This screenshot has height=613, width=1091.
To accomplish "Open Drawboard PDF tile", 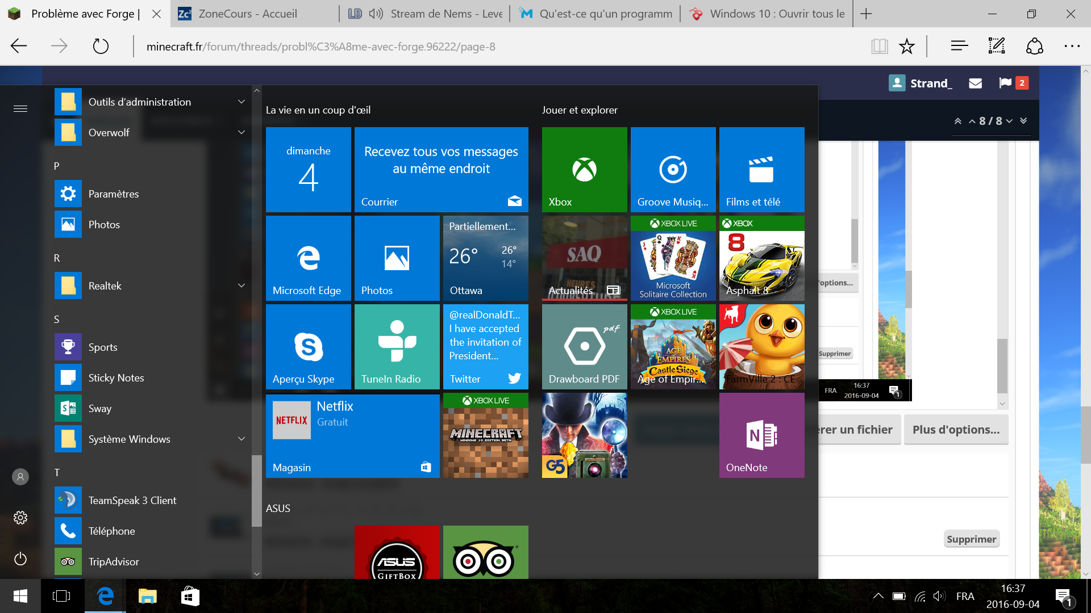I will pyautogui.click(x=584, y=346).
